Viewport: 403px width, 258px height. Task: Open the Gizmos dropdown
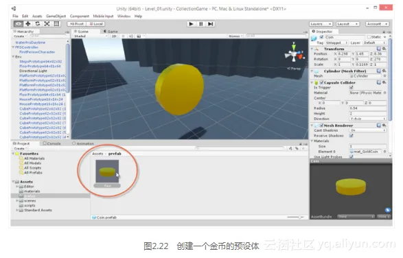[235, 36]
